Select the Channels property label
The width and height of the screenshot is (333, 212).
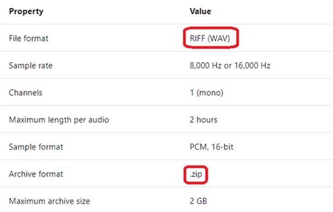pos(26,93)
